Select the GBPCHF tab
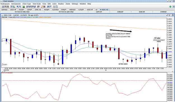 point(99,12)
